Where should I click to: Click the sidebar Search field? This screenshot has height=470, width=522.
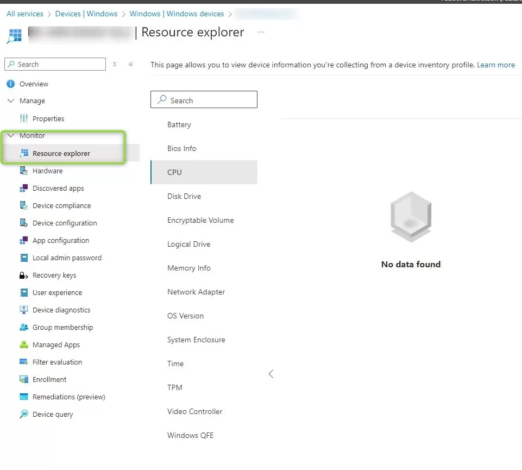point(55,64)
